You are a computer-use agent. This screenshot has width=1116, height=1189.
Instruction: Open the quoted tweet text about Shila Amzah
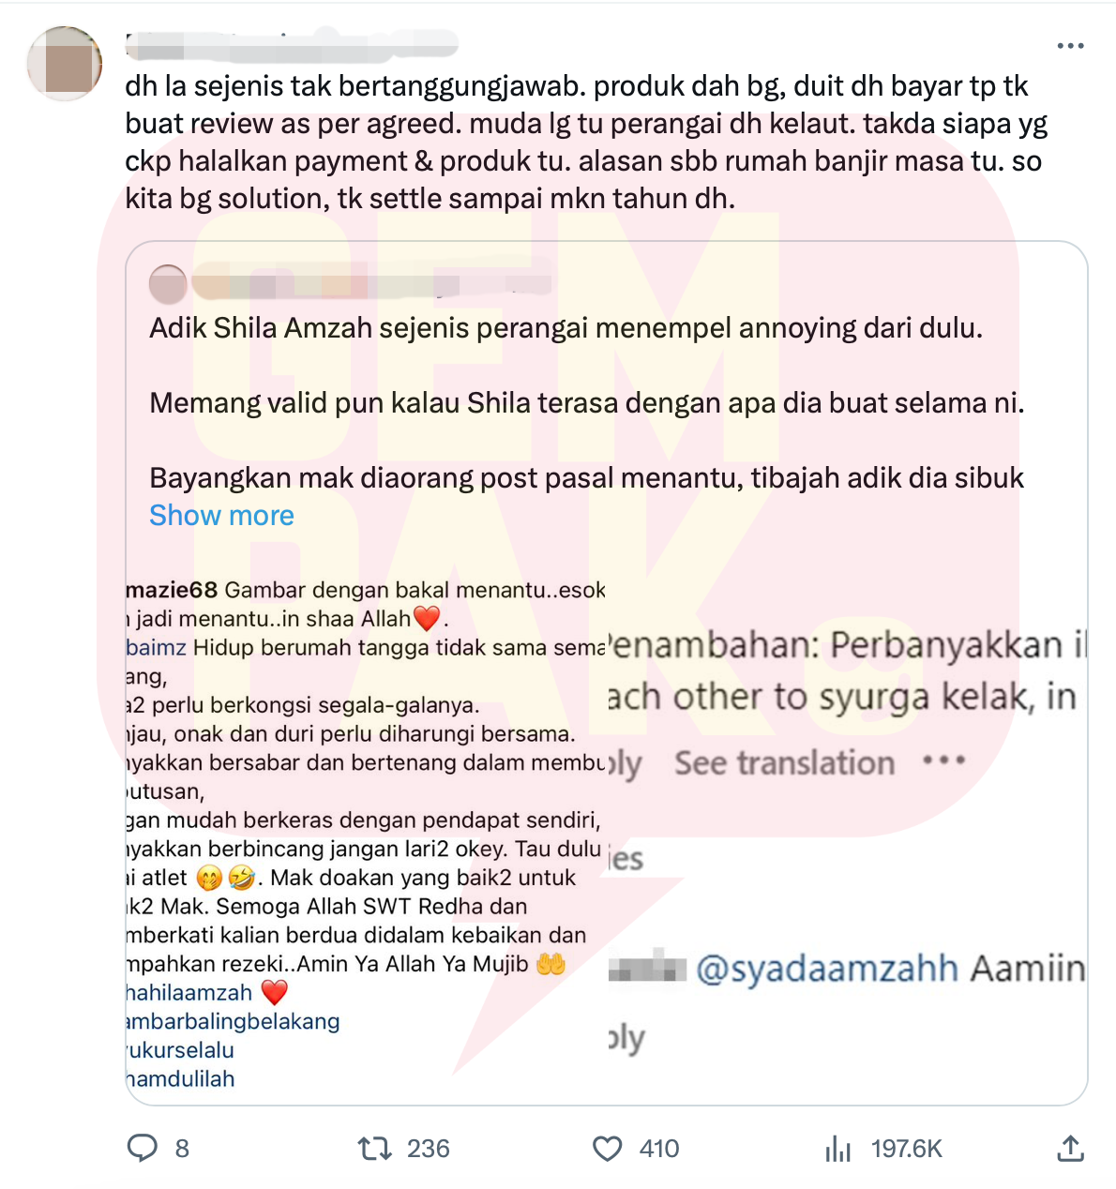click(587, 403)
